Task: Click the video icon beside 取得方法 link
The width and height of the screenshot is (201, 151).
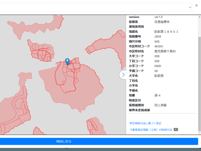Action: (x=176, y=130)
